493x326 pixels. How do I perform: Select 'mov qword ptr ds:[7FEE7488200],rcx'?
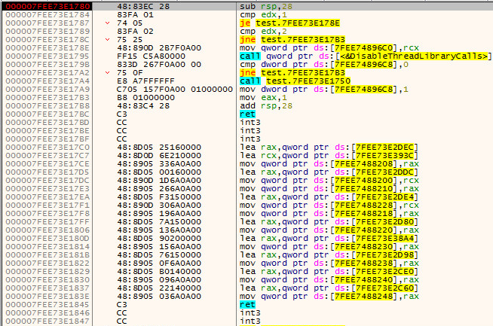(329, 180)
